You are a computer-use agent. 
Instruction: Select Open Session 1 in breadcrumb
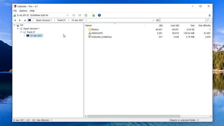(44, 20)
